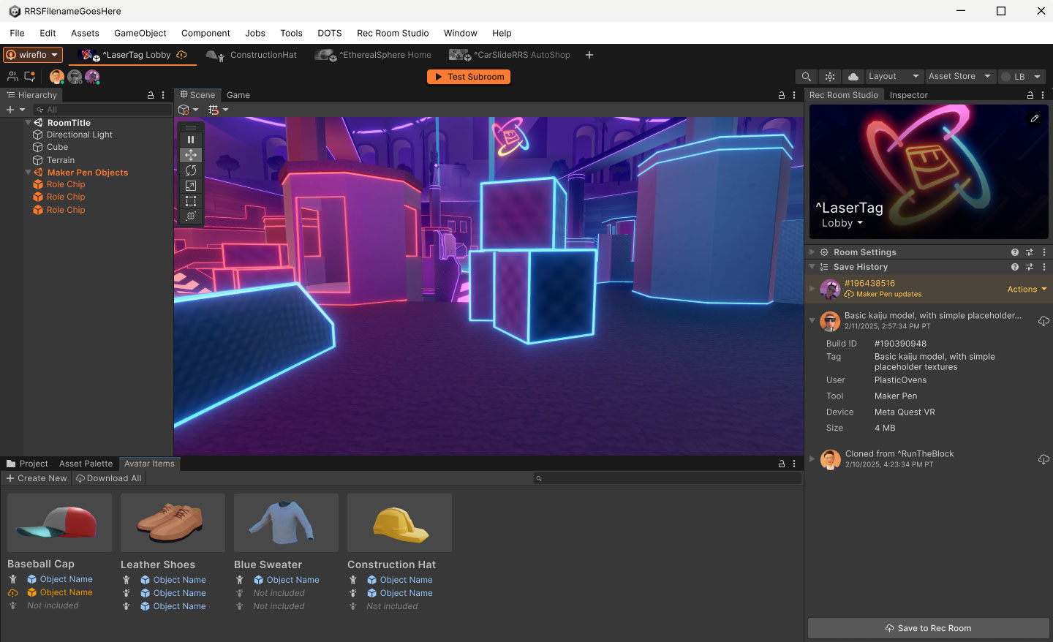Image resolution: width=1053 pixels, height=642 pixels.
Task: Open Room Settings three-dot menu
Action: coord(1044,252)
